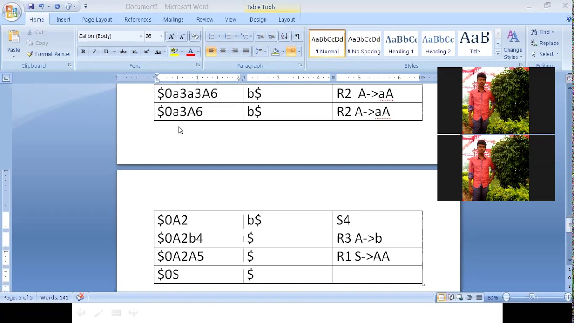Apply the Heading 1 style
The image size is (574, 323).
click(401, 44)
